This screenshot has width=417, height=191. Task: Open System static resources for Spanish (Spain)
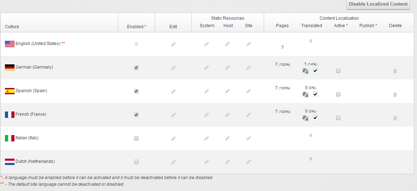207,91
